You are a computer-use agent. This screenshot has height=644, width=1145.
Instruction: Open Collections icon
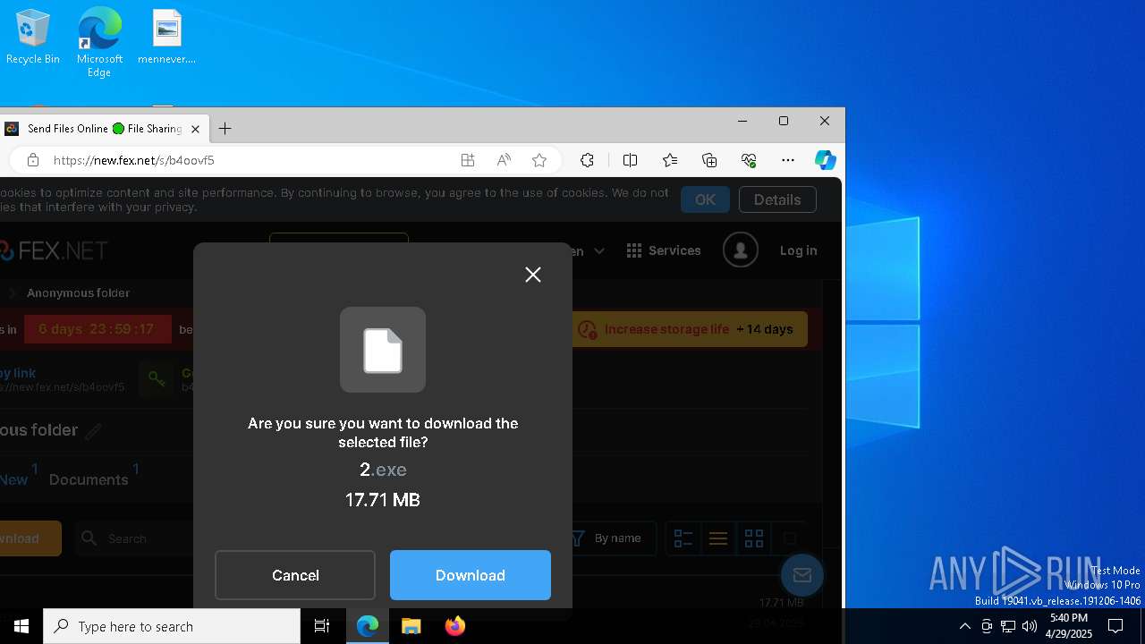[x=709, y=160]
